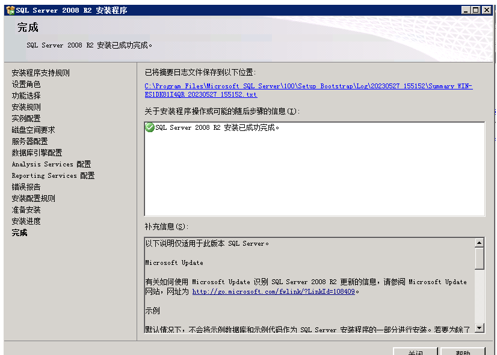497x355 pixels.
Task: Select the 服务器配置 step
Action: (x=29, y=141)
